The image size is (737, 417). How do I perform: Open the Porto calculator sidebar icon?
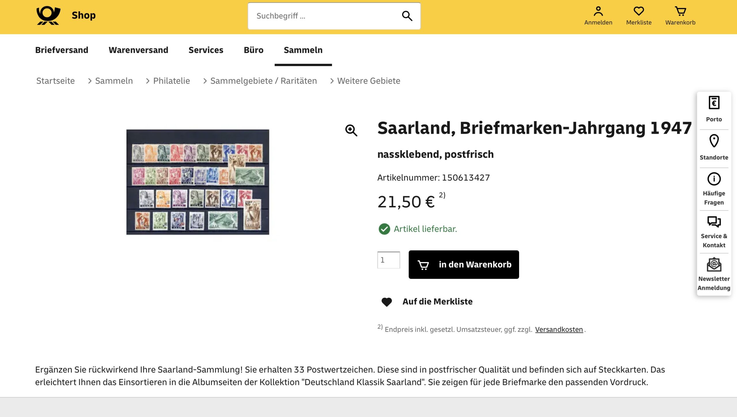714,103
